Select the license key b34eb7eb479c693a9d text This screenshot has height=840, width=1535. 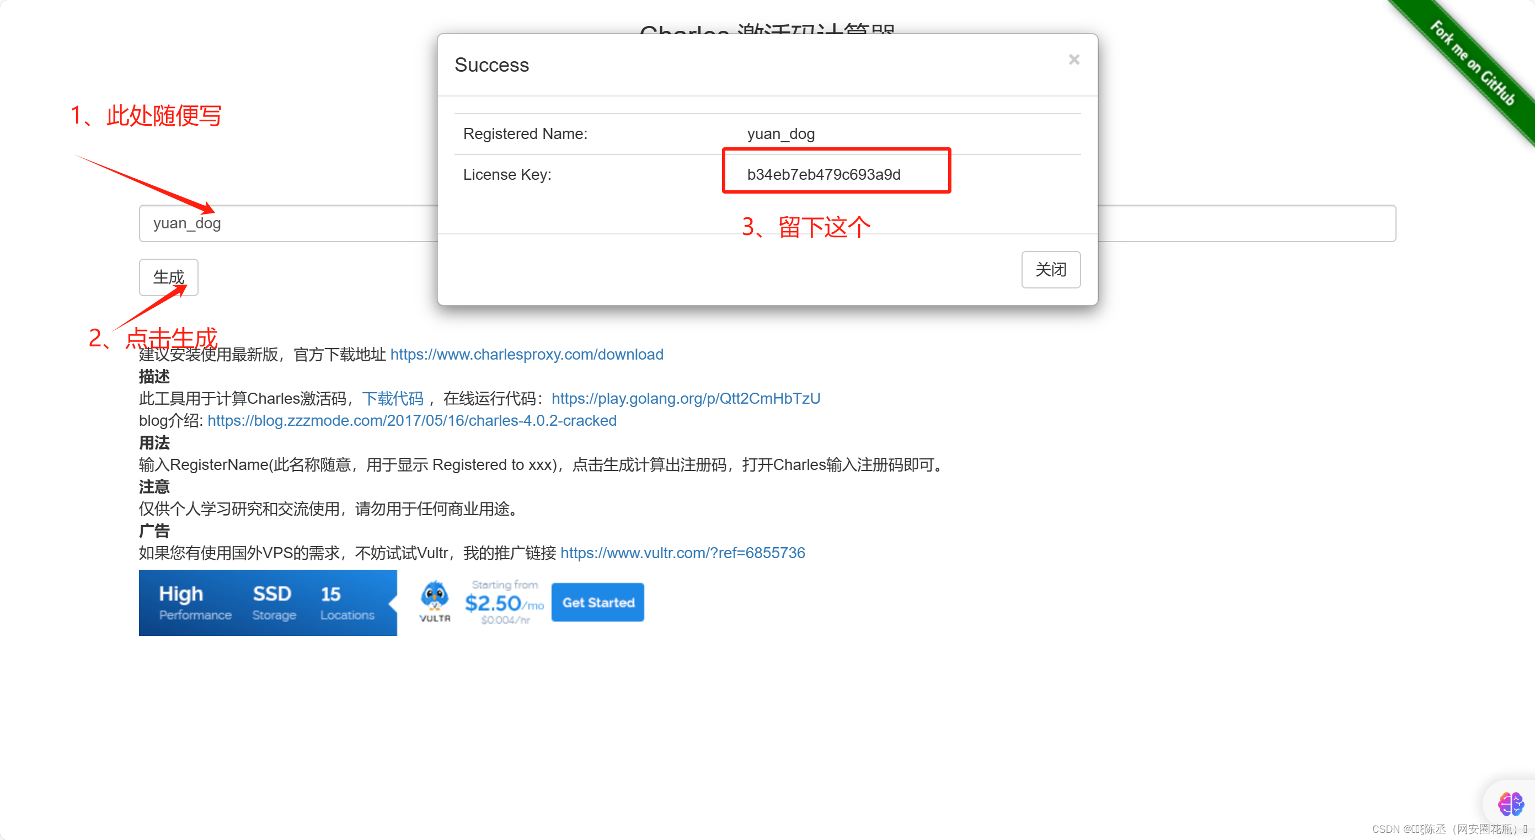tap(823, 174)
